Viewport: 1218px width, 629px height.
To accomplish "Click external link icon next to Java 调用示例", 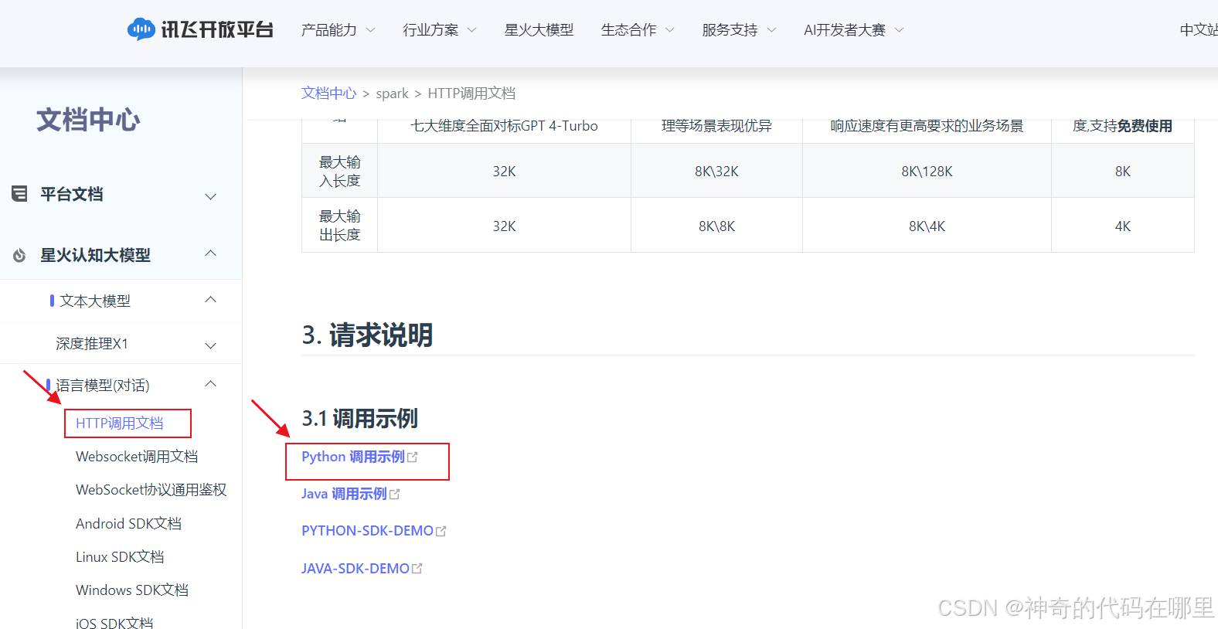I will 394,495.
